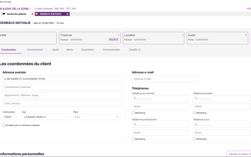The image size is (251, 157).
Task: Click the 'Ajouter un tuteur' button
Action: tap(238, 154)
